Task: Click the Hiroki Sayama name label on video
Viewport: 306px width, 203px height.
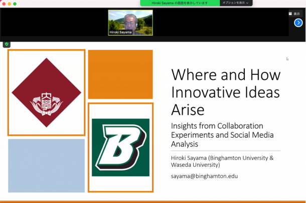Action: 120,32
